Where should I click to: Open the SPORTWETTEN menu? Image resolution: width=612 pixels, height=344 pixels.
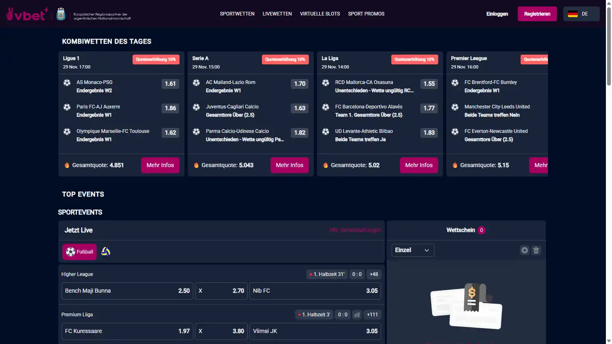[237, 14]
